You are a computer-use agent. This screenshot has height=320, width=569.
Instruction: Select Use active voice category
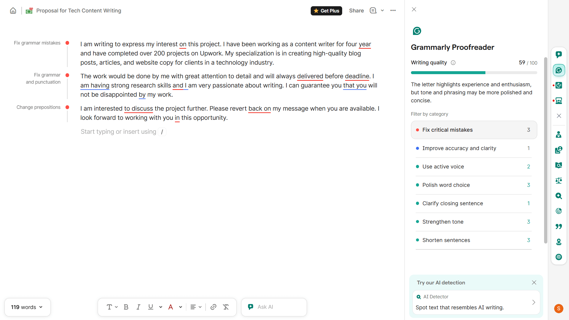(474, 167)
